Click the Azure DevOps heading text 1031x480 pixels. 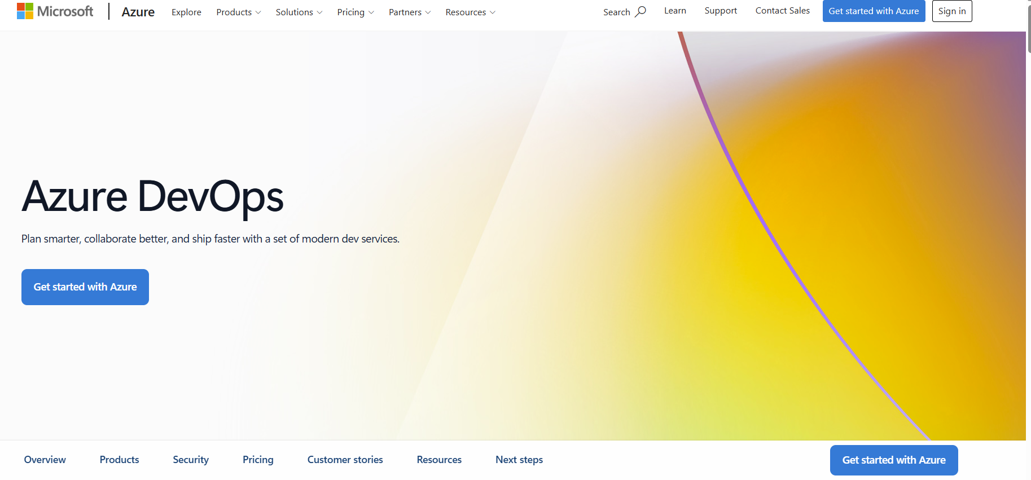coord(153,197)
